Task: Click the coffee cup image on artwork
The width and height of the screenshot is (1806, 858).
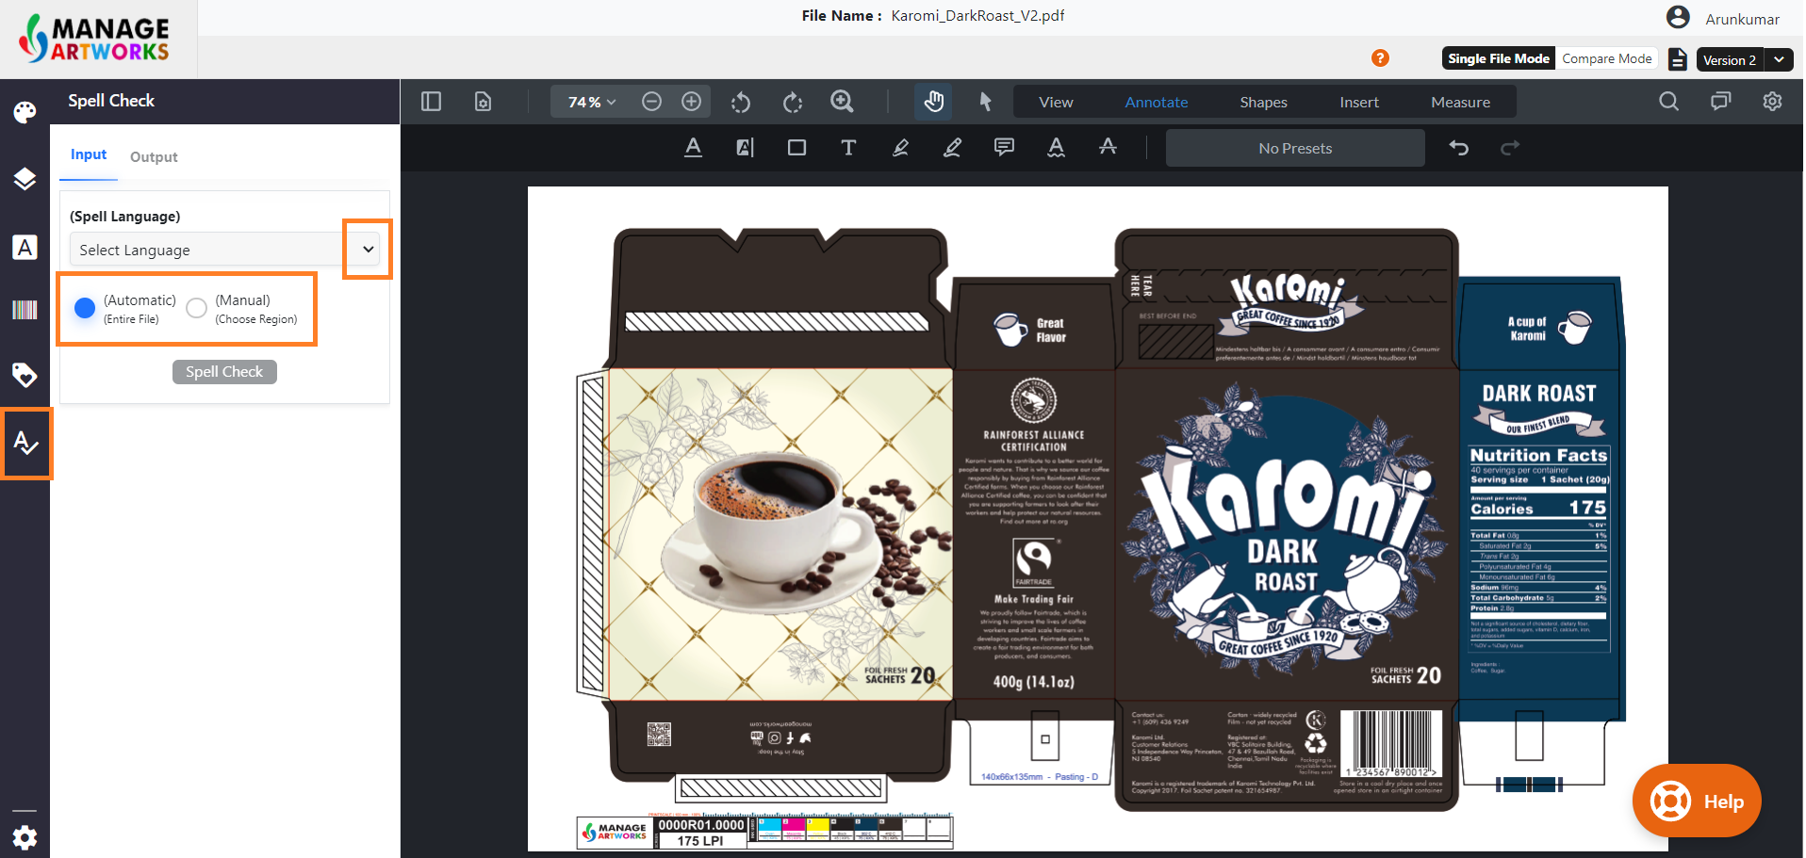Action: point(773,532)
